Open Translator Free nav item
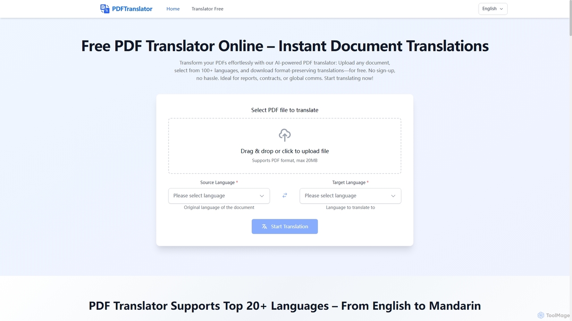 pos(207,9)
